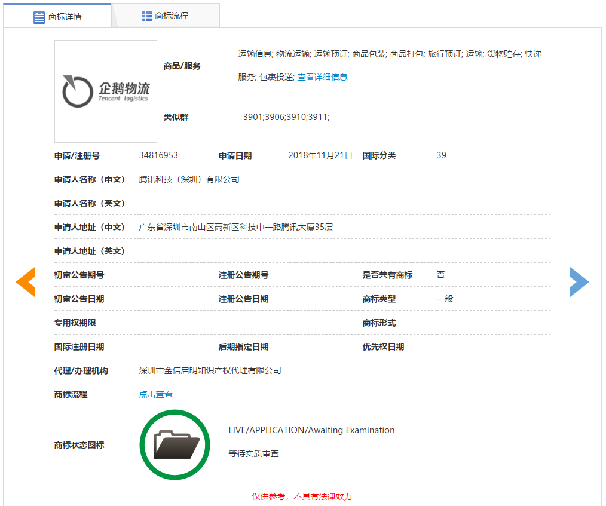The height and width of the screenshot is (506, 606).
Task: Click the 商品/服务 label
Action: pos(182,66)
